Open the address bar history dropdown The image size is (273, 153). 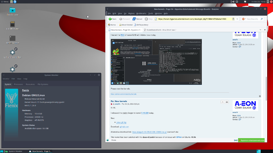point(237,19)
